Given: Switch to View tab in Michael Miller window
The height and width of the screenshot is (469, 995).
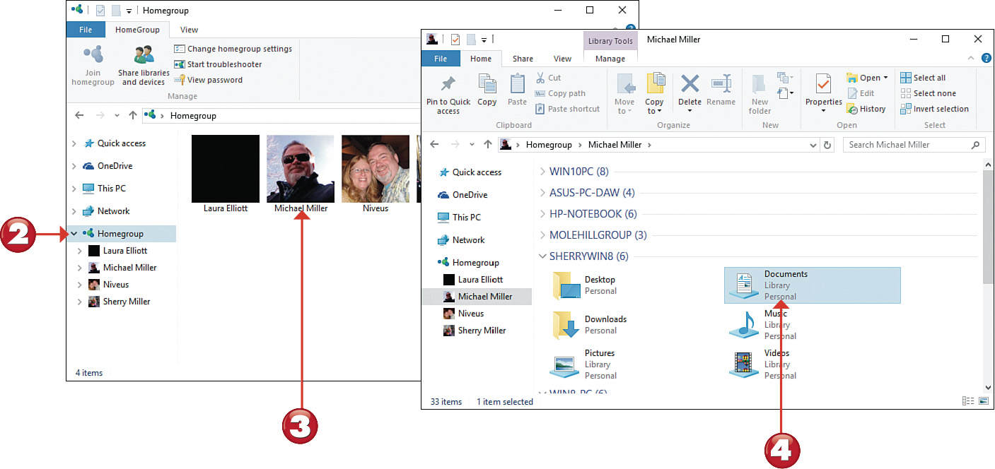Looking at the screenshot, I should coord(563,59).
